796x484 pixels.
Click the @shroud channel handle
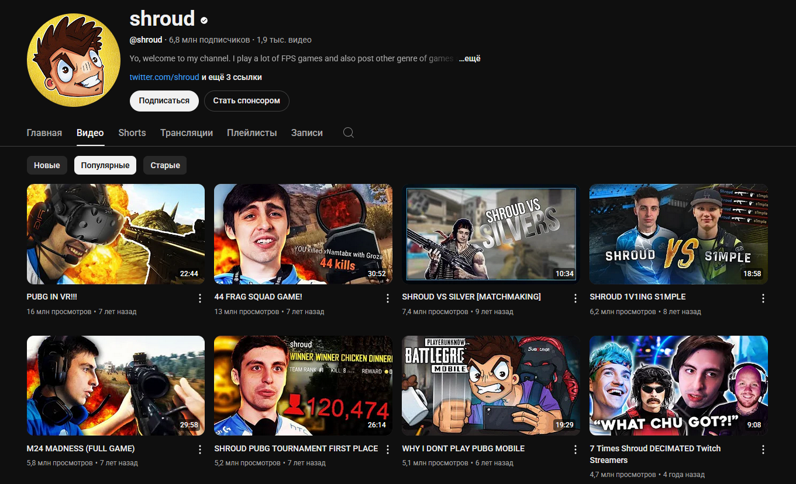146,40
